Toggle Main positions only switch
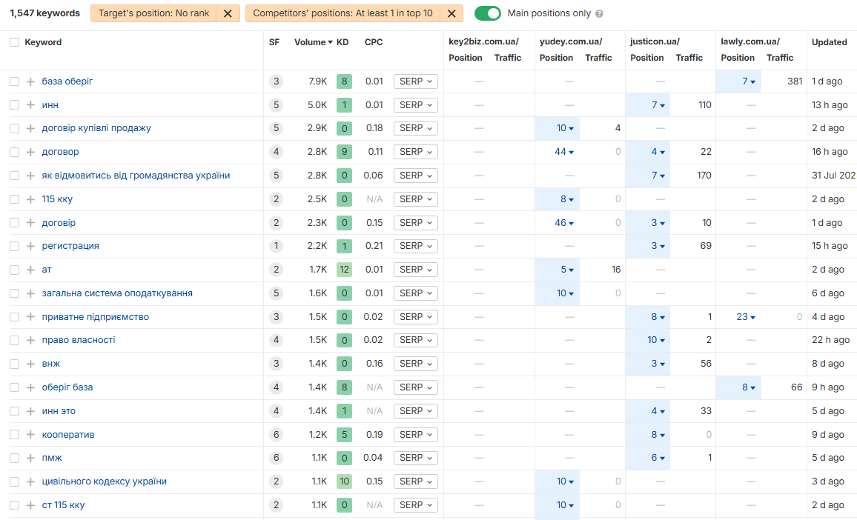Image resolution: width=857 pixels, height=520 pixels. (x=488, y=13)
